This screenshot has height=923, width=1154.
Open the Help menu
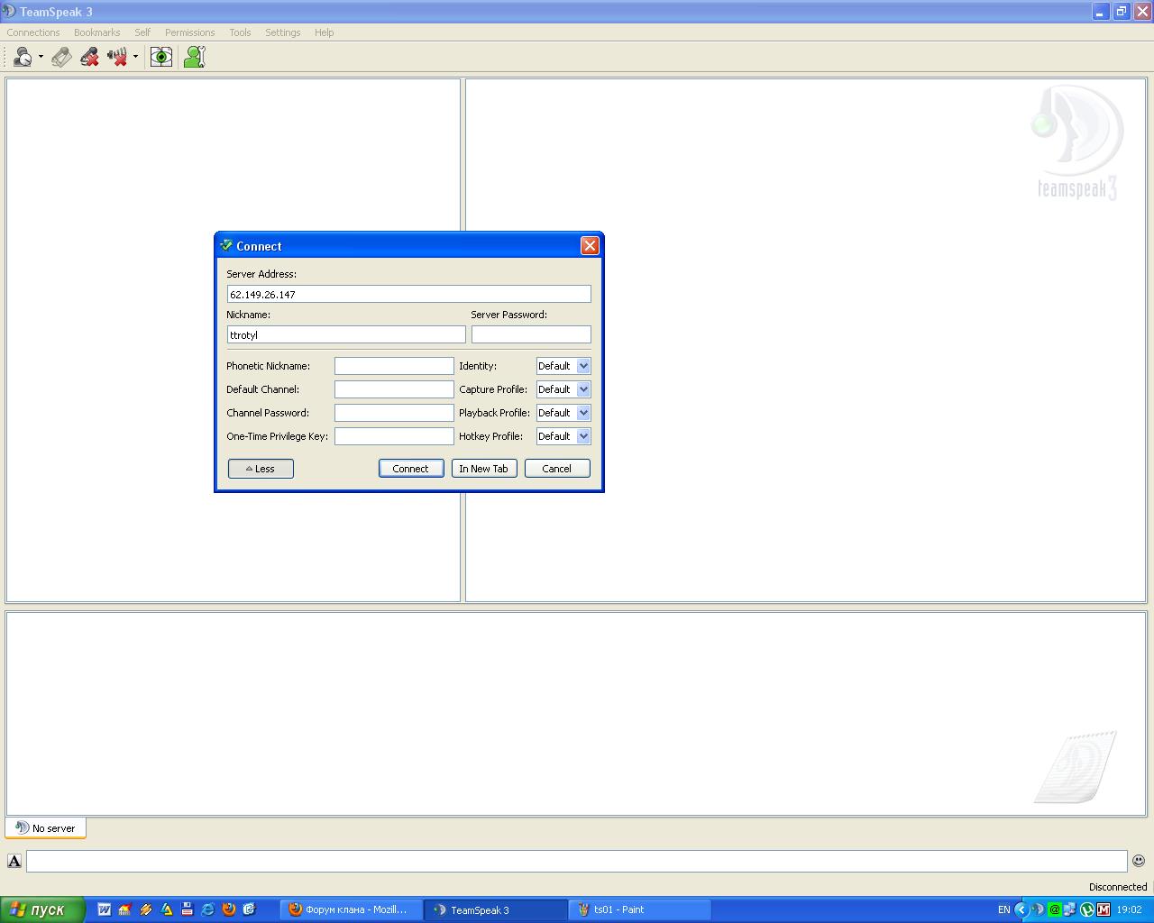[324, 32]
